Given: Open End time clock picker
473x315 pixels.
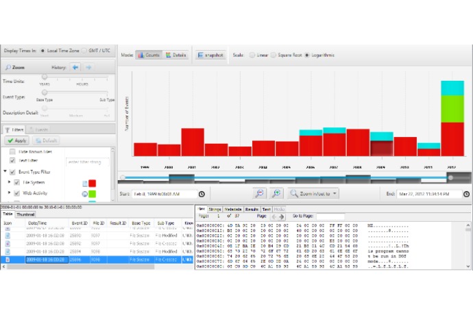Looking at the screenshot, I should (466, 194).
